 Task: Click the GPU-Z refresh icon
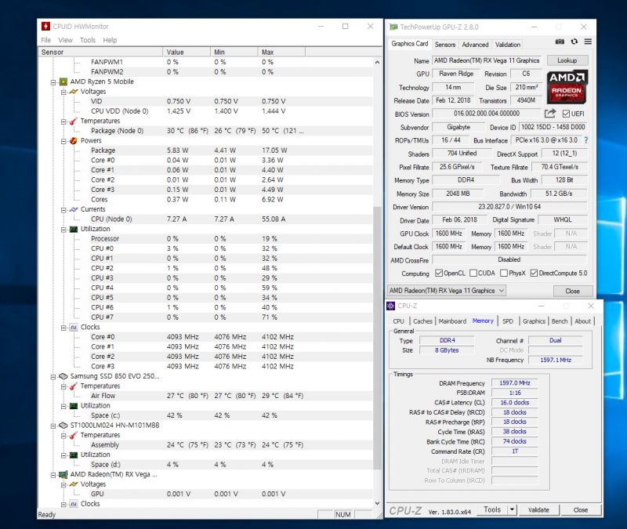click(x=574, y=42)
